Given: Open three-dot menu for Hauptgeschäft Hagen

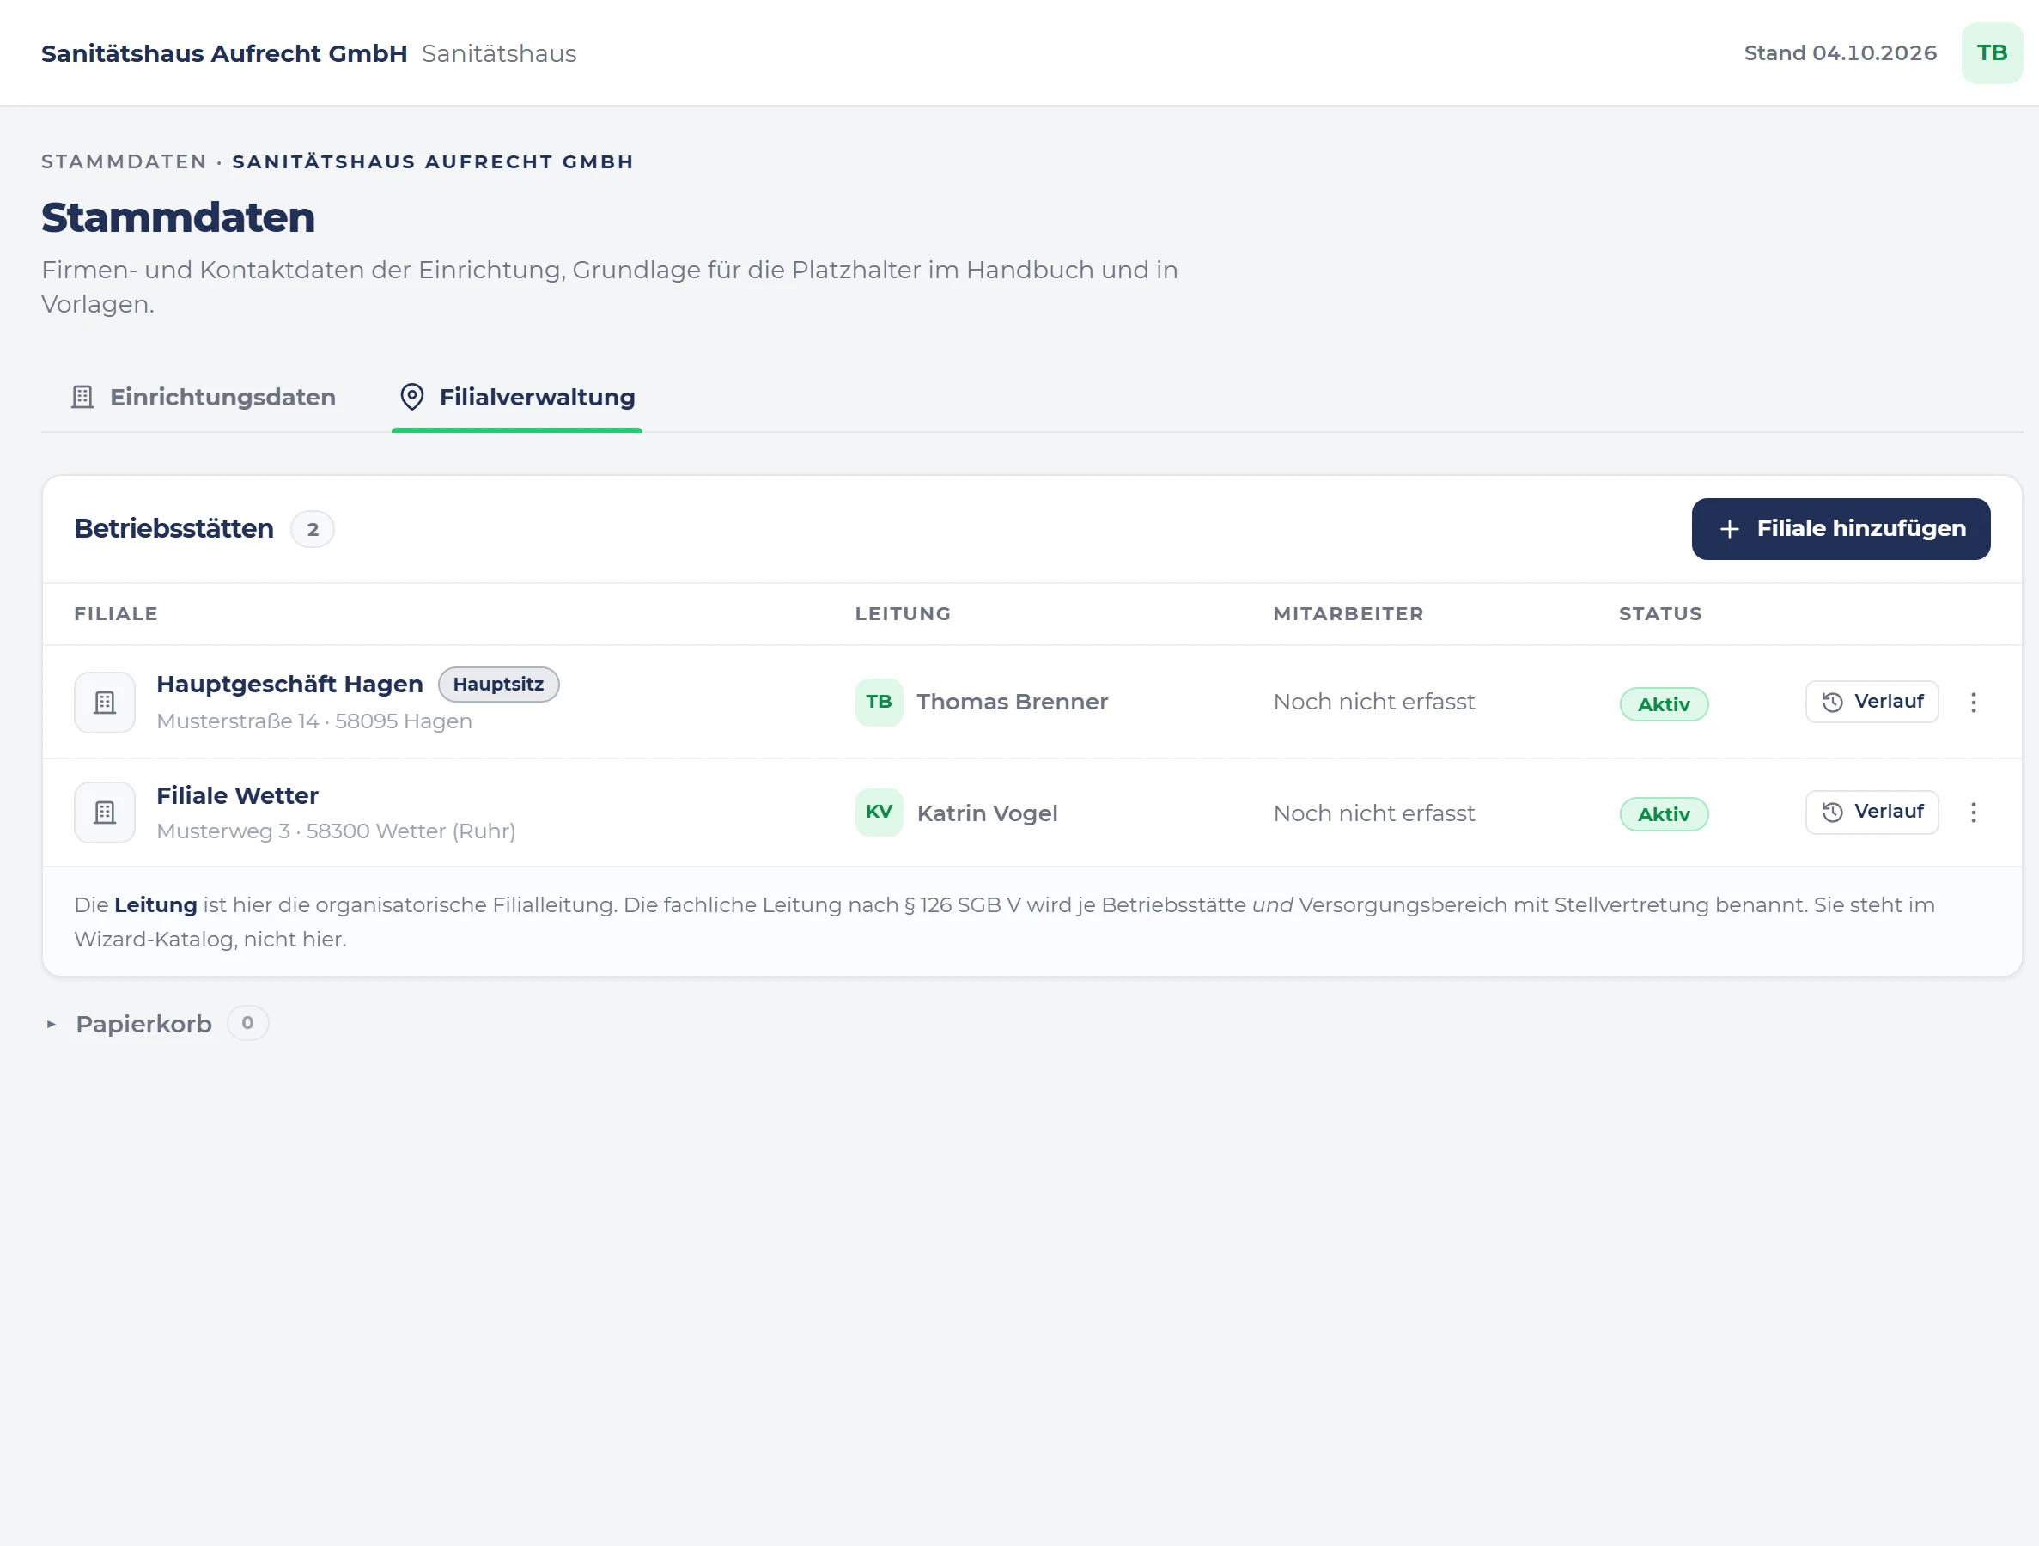Looking at the screenshot, I should [1973, 703].
